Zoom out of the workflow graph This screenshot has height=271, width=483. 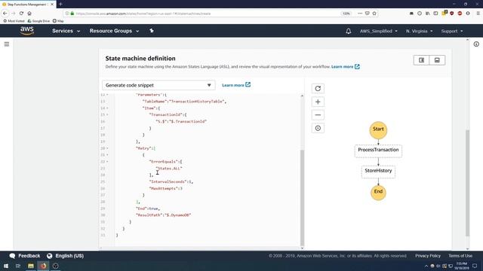point(318,115)
